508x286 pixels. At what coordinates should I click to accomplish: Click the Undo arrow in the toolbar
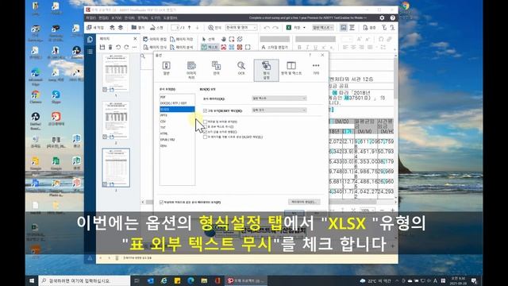click(267, 28)
